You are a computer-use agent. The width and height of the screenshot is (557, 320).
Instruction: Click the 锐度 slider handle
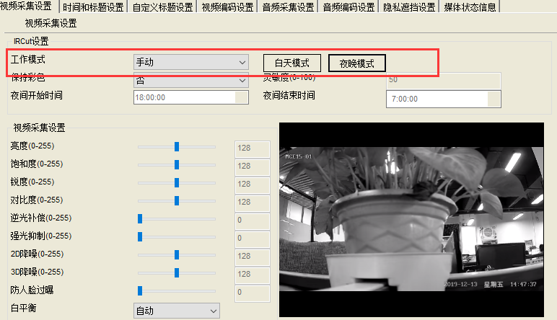tap(177, 183)
